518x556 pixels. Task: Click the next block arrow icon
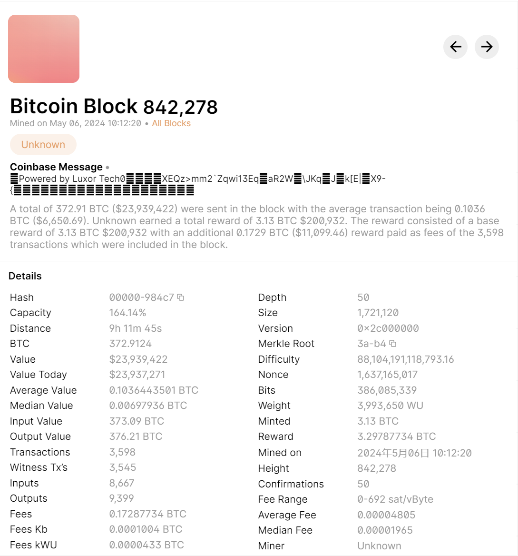pos(486,47)
